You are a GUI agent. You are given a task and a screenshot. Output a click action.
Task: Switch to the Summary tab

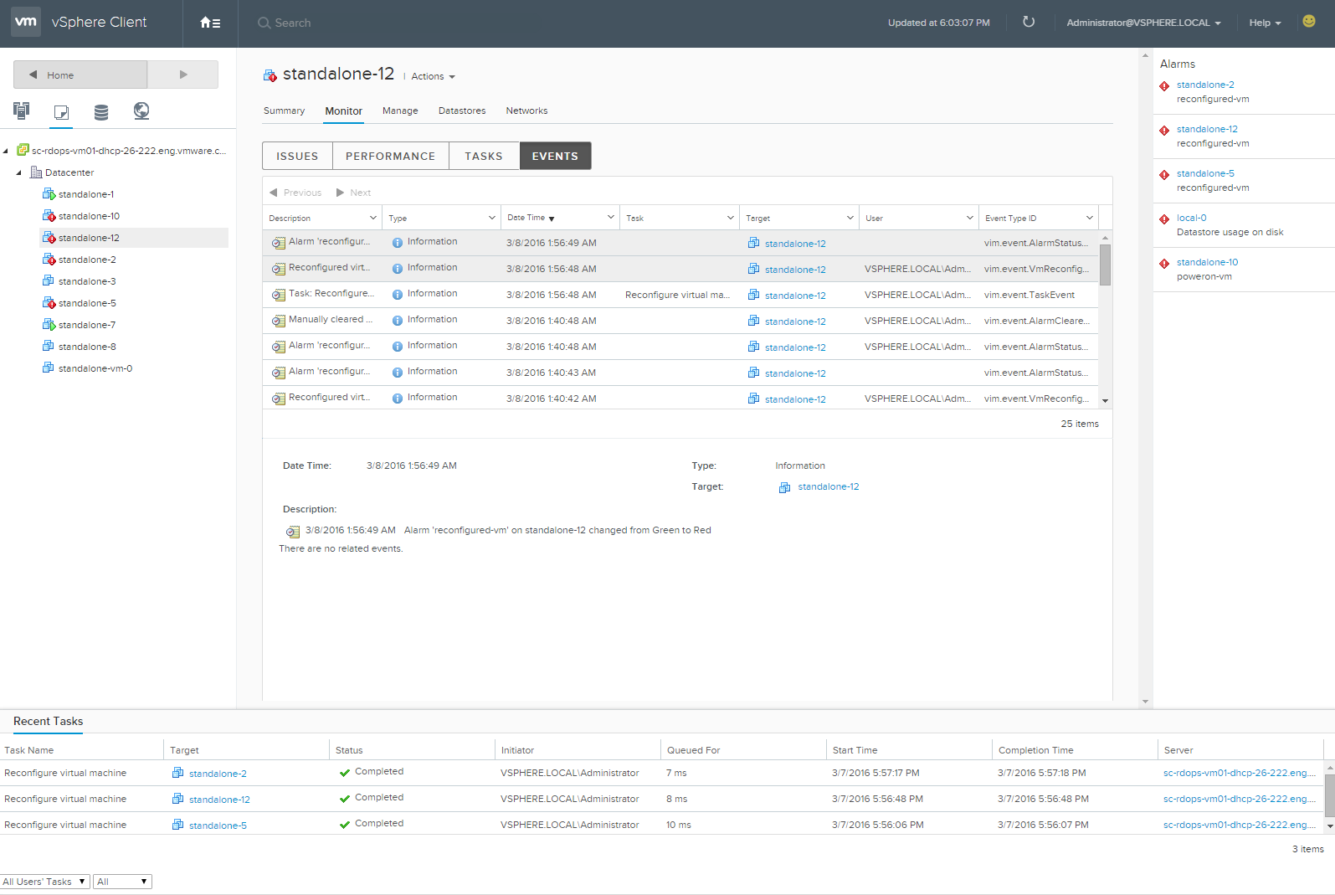(x=284, y=111)
